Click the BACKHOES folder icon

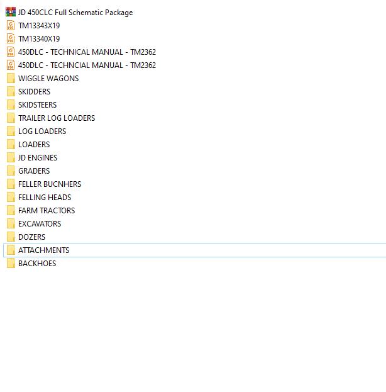[11, 263]
